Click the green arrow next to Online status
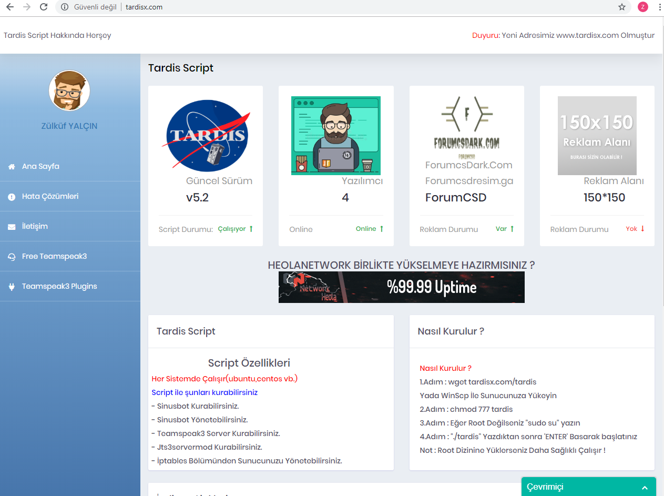This screenshot has height=496, width=664. (381, 229)
